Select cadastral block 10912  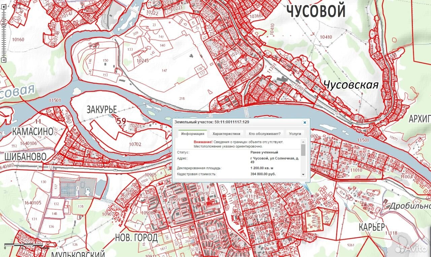[213, 236]
